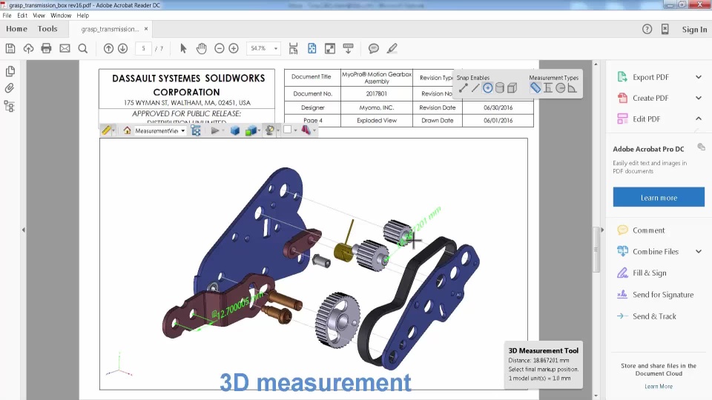
Task: Open MeasurementView views dropdown
Action: point(183,130)
